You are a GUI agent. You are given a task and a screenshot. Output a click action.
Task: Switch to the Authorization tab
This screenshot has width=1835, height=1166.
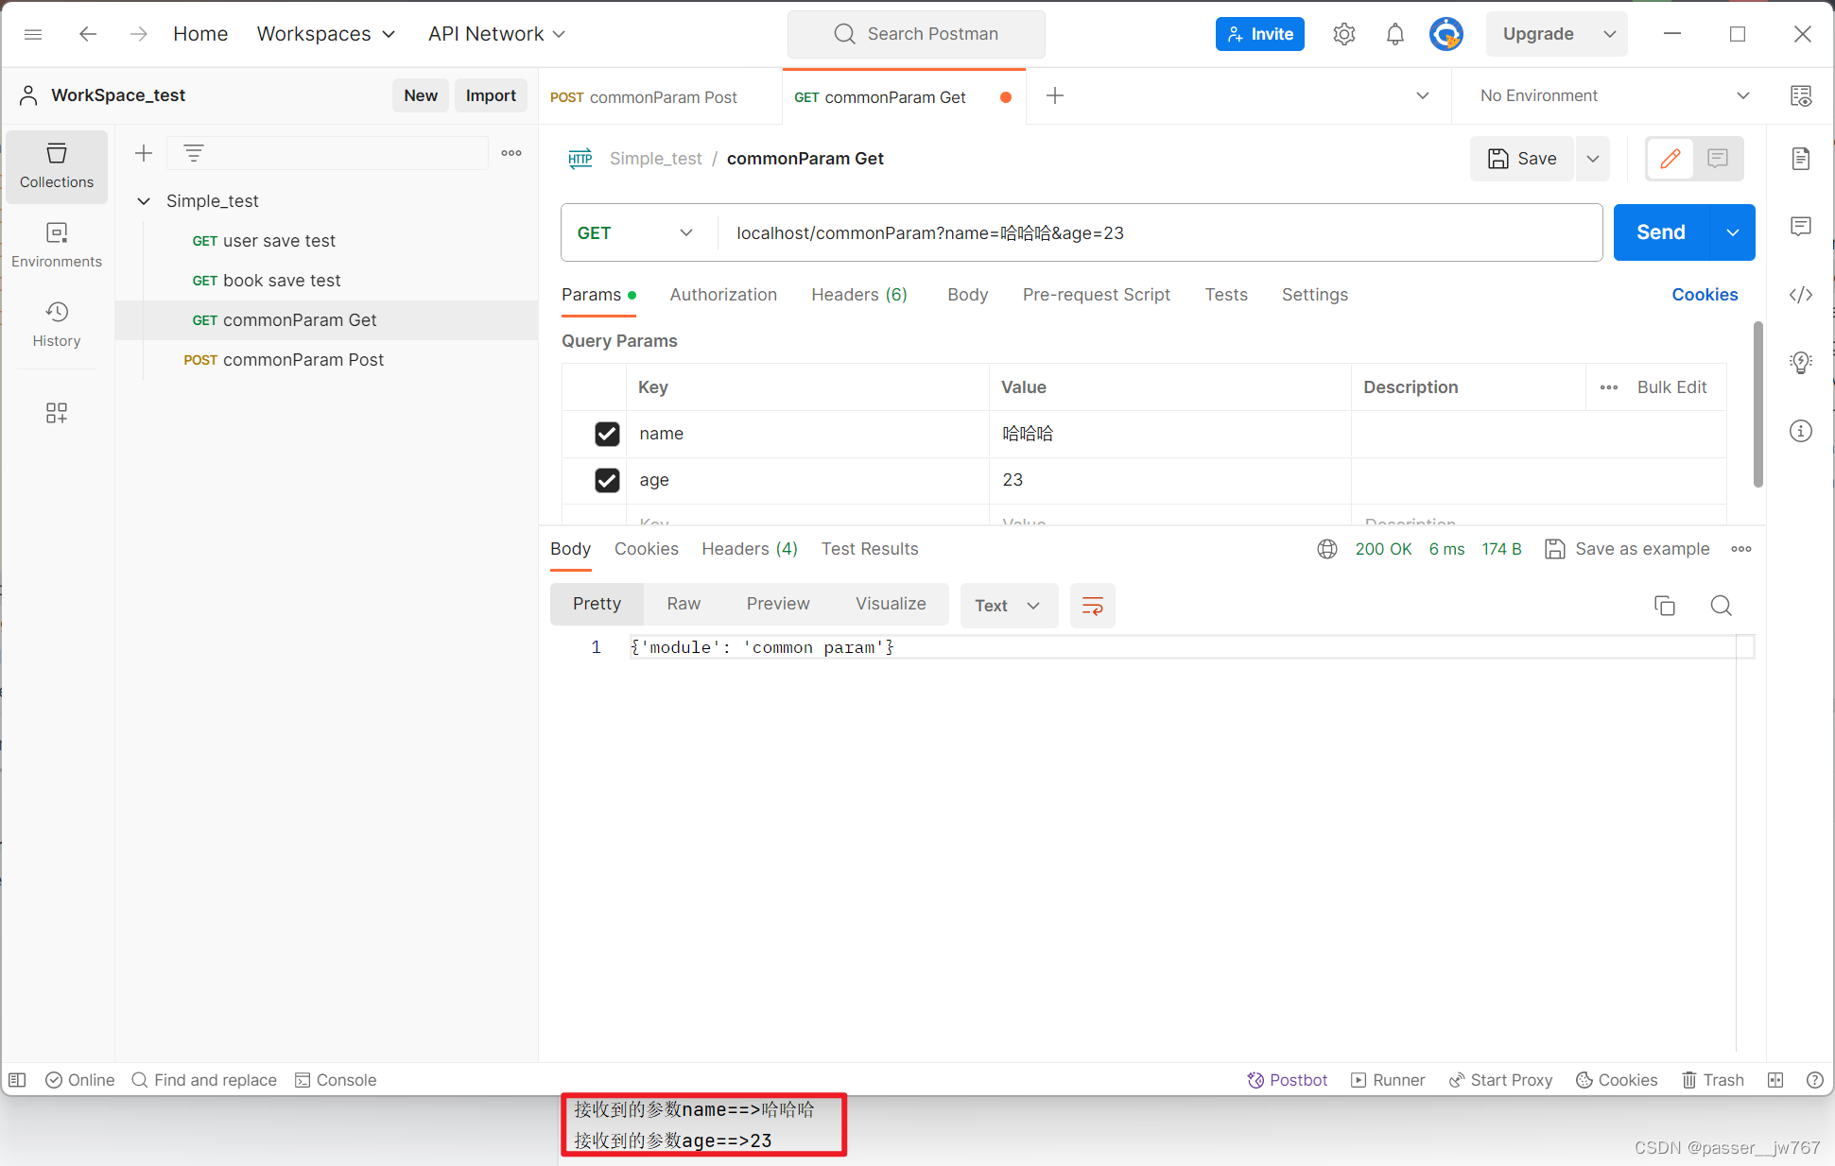click(723, 295)
